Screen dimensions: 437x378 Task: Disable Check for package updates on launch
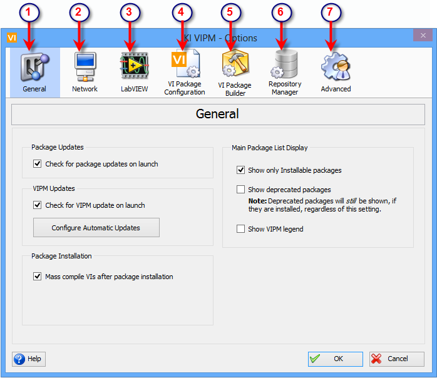coord(38,164)
